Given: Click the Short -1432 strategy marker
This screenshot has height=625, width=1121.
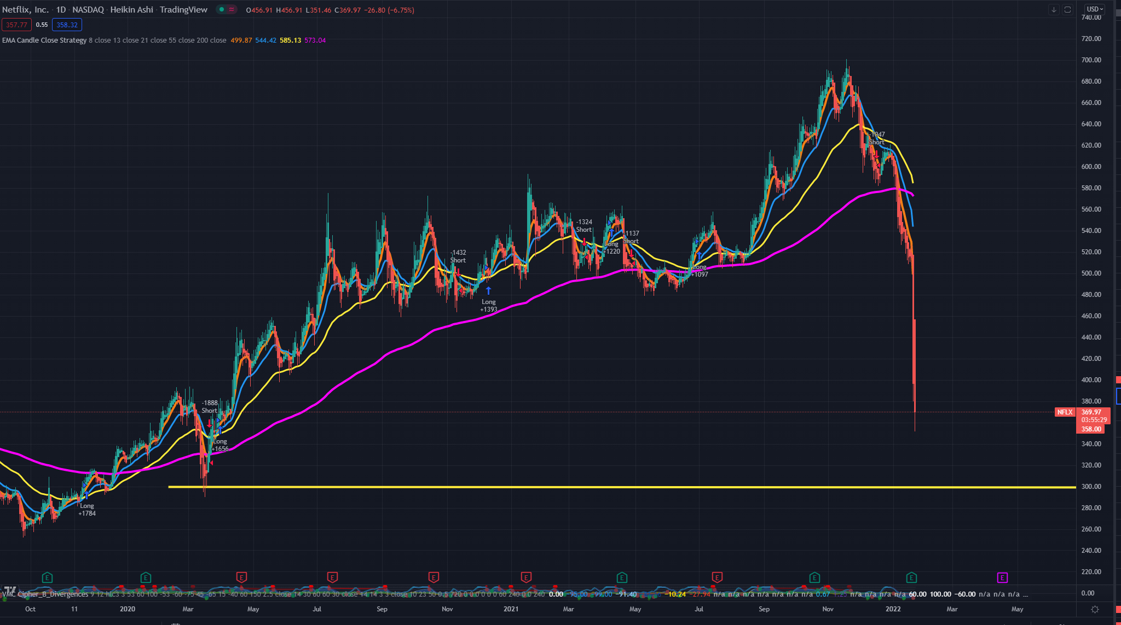Looking at the screenshot, I should click(458, 256).
